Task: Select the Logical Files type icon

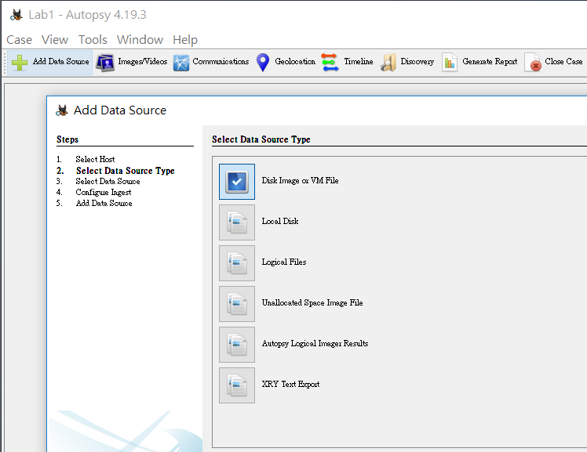Action: [x=237, y=263]
